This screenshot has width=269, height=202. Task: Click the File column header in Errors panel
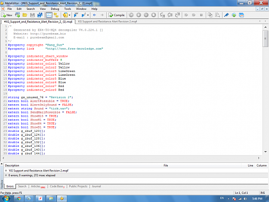[201, 165]
